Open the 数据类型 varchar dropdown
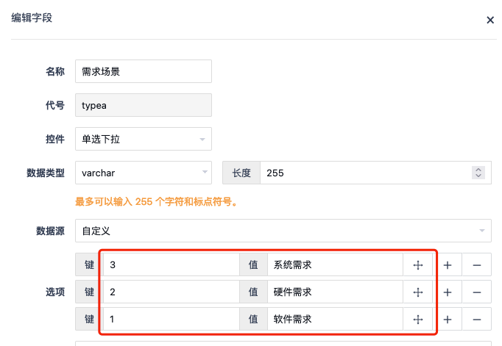The width and height of the screenshot is (502, 346). click(144, 173)
